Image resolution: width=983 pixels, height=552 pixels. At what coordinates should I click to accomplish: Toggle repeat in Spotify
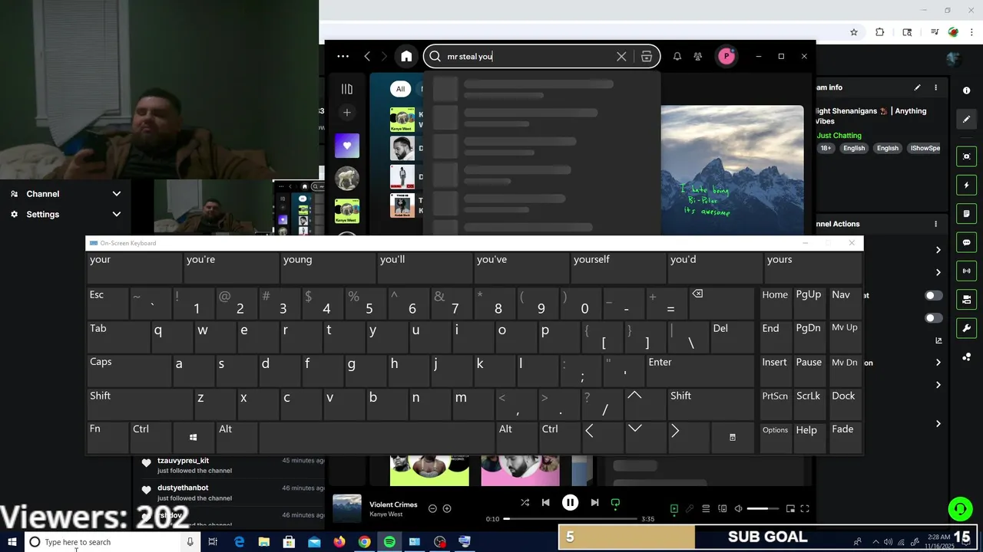click(x=615, y=503)
